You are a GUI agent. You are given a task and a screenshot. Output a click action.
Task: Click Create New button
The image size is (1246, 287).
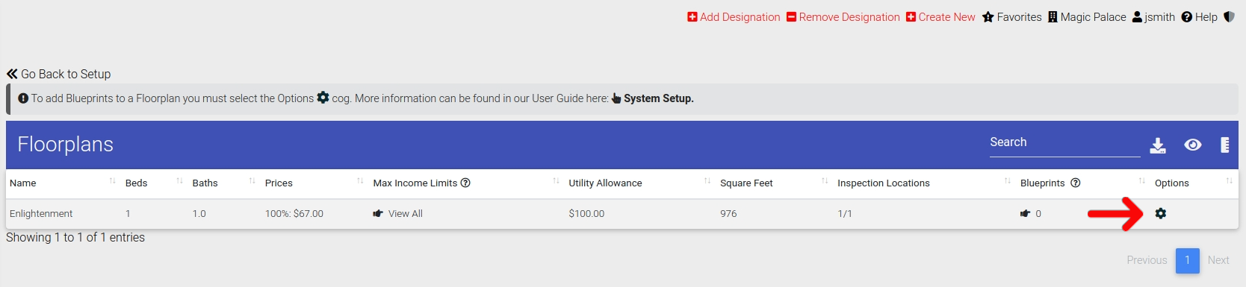(940, 17)
